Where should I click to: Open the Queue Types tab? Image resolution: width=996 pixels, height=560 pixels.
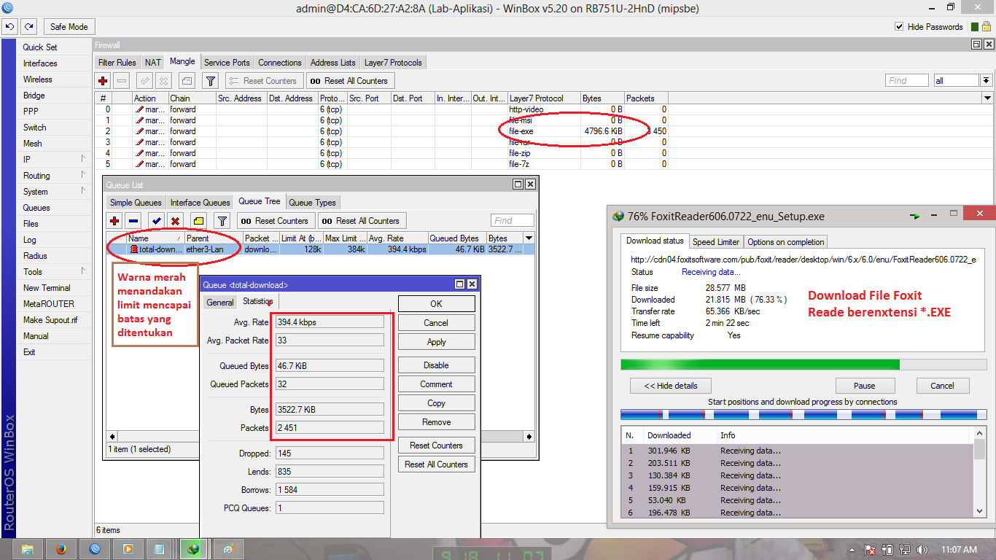(312, 203)
